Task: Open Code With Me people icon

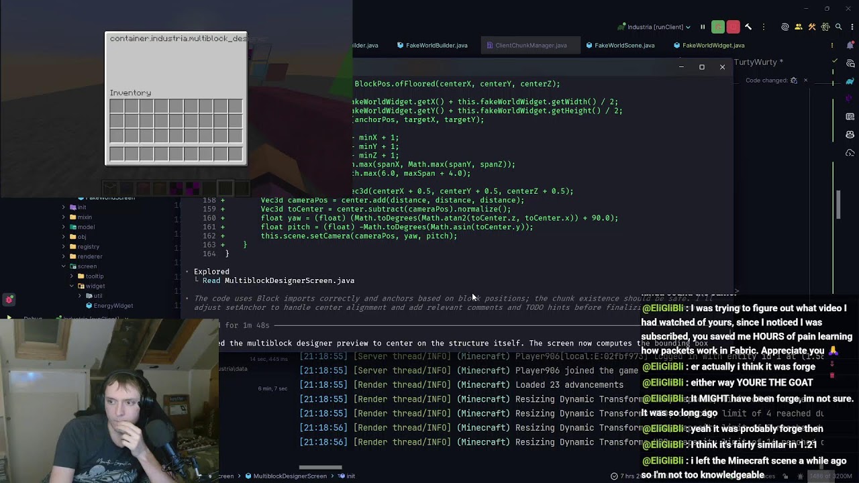Action: (799, 27)
